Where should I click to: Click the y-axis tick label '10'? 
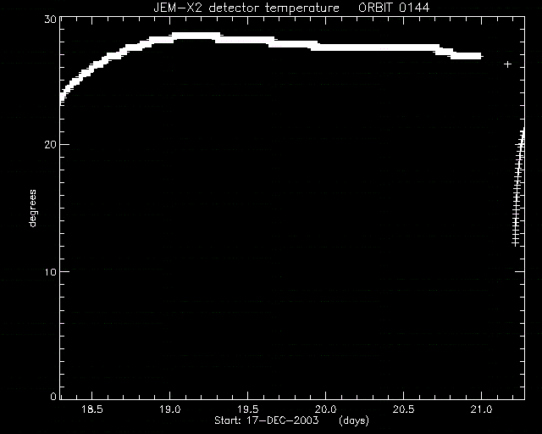[x=50, y=272]
